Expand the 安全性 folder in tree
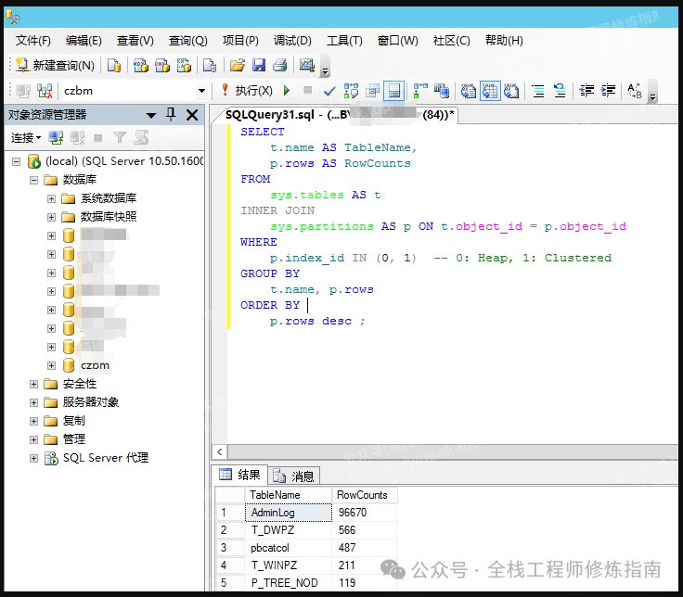Screen dimensions: 683x597 tap(34, 384)
